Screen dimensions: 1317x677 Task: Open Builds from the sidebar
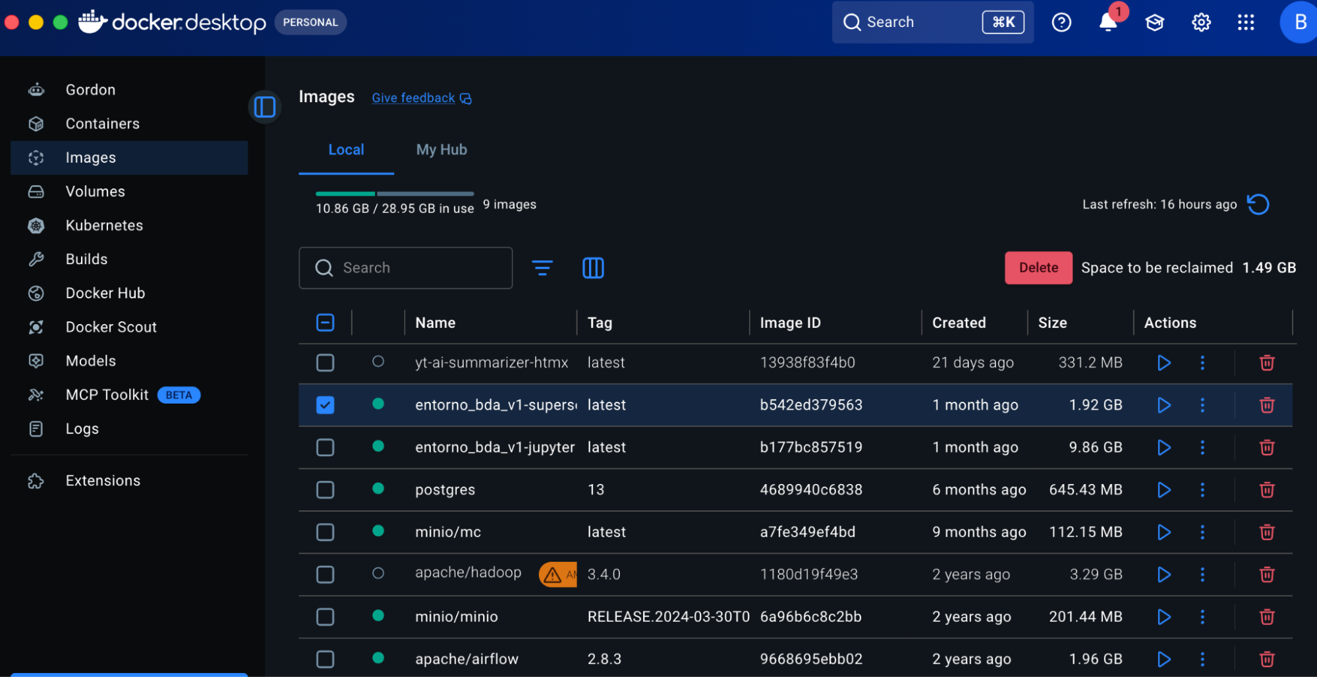point(129,259)
